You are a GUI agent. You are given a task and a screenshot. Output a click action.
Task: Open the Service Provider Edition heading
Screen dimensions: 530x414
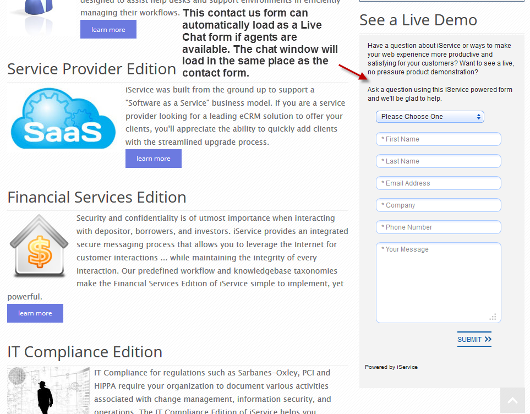pyautogui.click(x=91, y=69)
